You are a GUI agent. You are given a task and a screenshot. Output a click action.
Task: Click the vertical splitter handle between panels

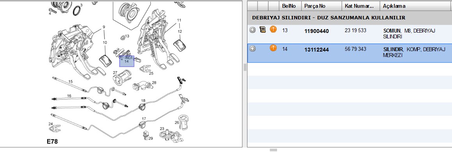click(x=245, y=67)
